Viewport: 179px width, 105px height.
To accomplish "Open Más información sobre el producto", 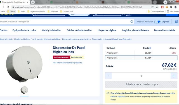I will (67, 63).
